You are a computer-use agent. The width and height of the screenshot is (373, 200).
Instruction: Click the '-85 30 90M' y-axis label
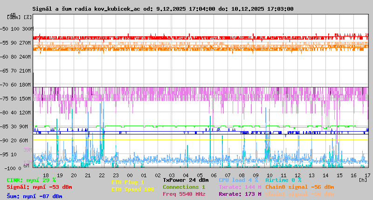point(14,127)
